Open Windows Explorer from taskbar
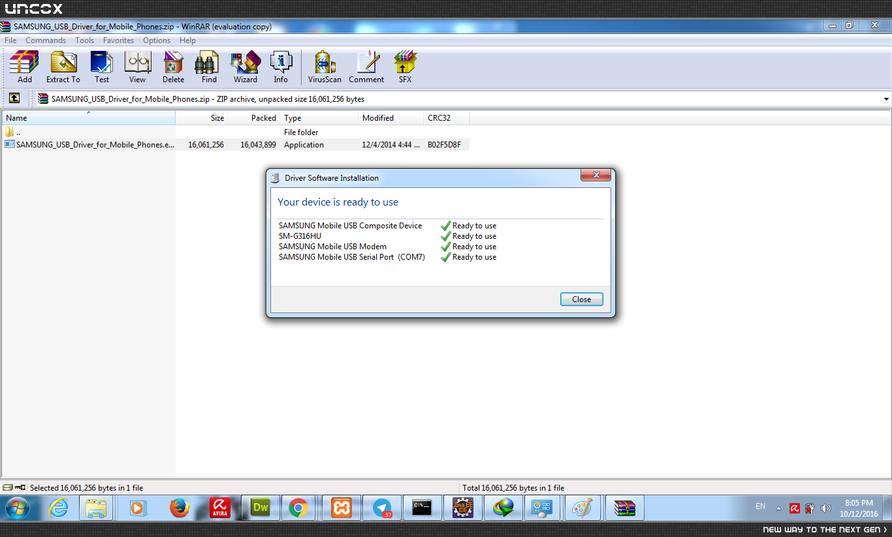This screenshot has height=537, width=892. coord(96,508)
